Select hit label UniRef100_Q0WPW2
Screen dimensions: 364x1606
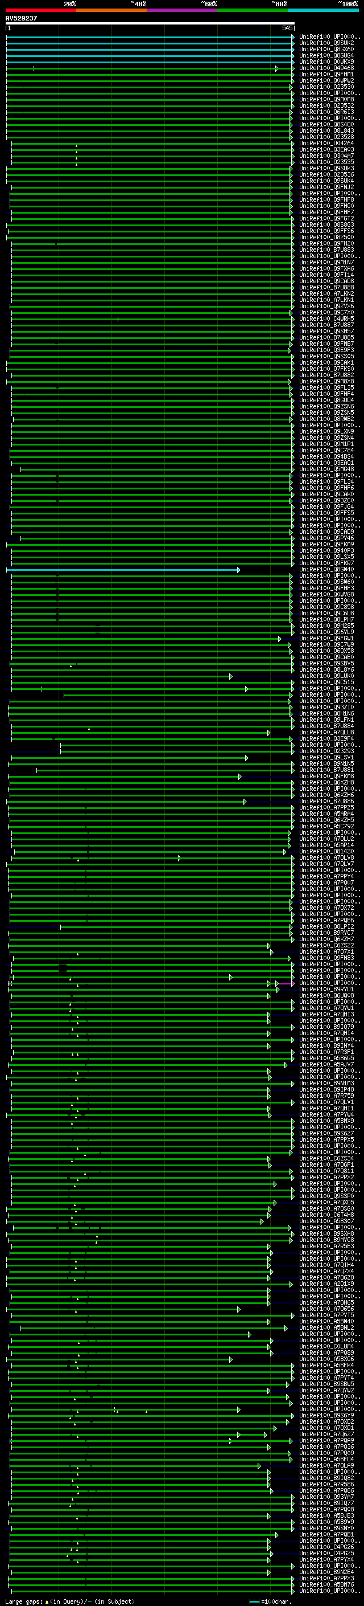(326, 80)
